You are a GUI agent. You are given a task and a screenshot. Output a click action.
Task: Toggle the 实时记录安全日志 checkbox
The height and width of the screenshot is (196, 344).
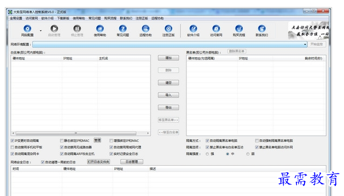click(x=111, y=154)
